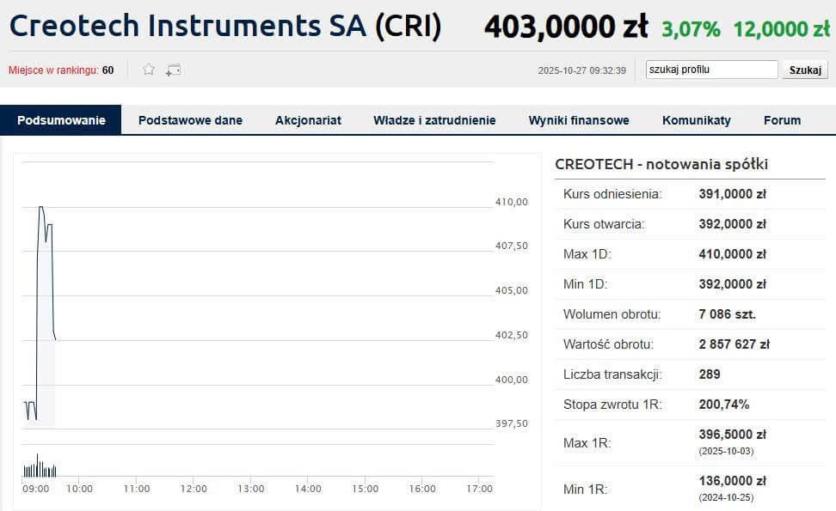The height and width of the screenshot is (511, 836).
Task: Click the 'CREOTECH - notowania spółki' header
Action: tap(661, 164)
